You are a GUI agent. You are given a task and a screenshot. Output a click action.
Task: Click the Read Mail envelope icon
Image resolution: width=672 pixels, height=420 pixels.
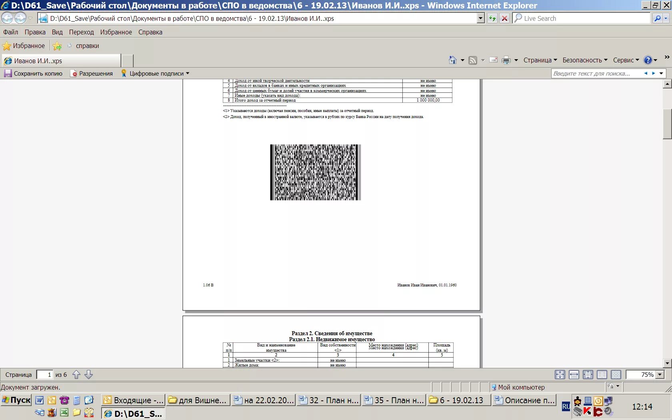494,60
